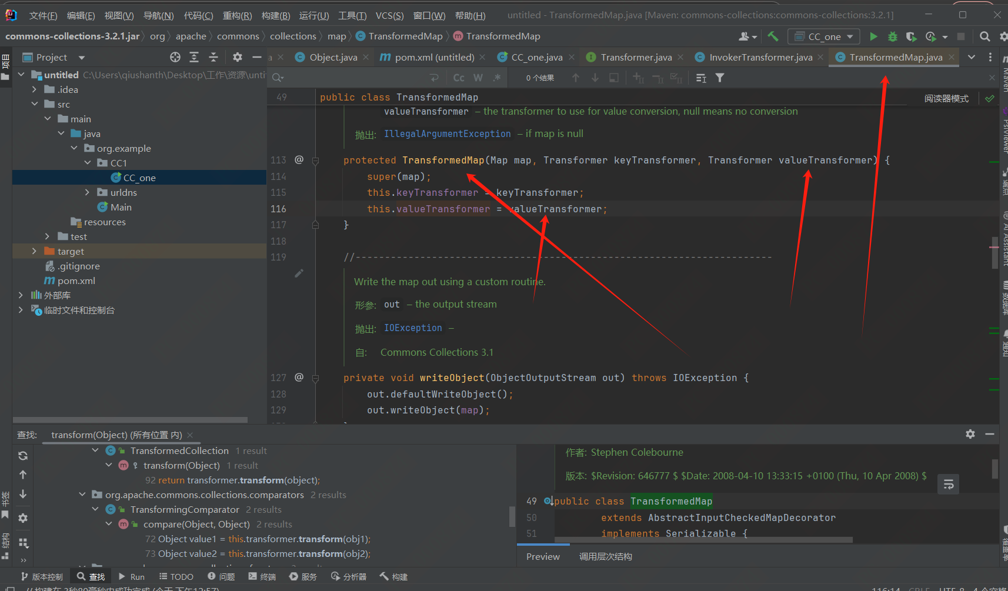The image size is (1008, 591).
Task: Click the filter icon in find bar
Action: point(720,78)
